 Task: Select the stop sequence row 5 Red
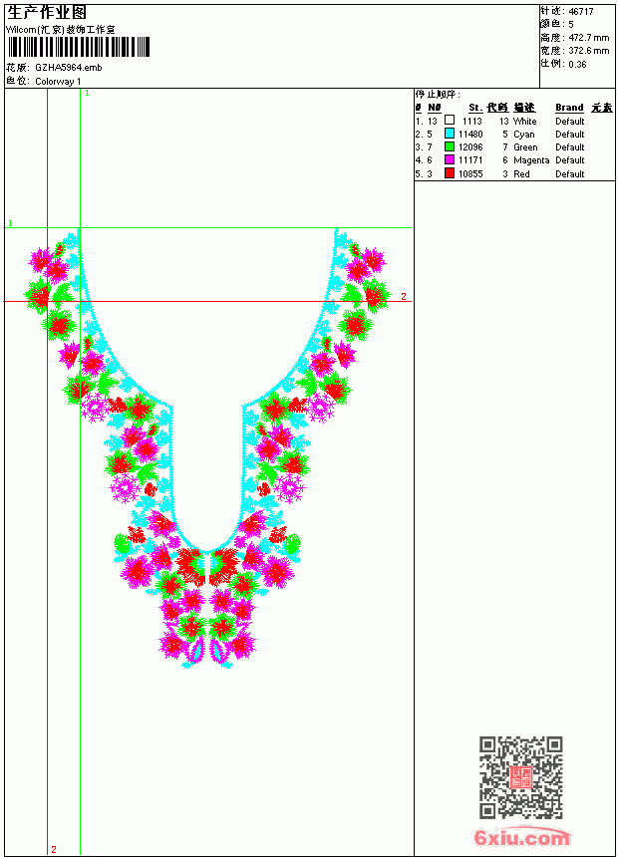[514, 173]
